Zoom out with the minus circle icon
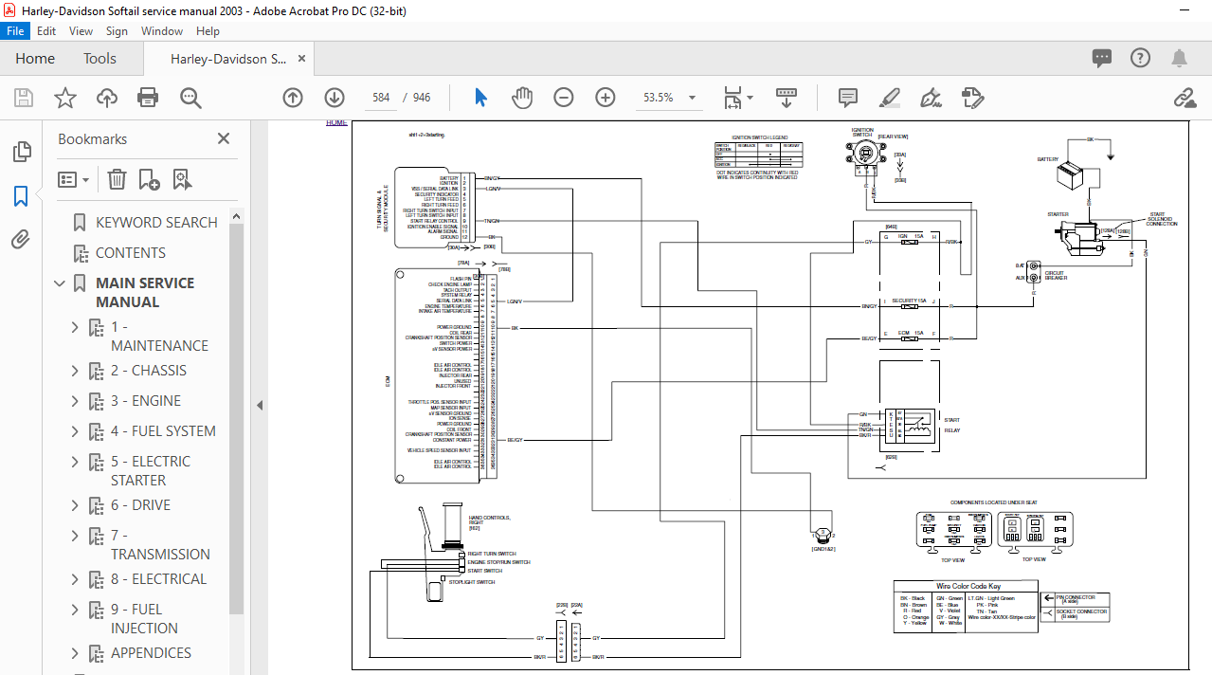Viewport: 1212px width, 675px height. tap(564, 98)
